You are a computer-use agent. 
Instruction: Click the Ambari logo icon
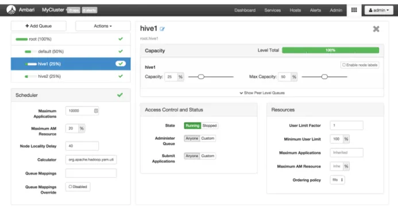[x=11, y=10]
